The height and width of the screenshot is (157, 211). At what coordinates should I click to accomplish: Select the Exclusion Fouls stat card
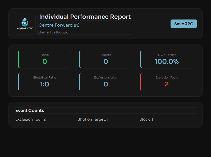coord(167,82)
